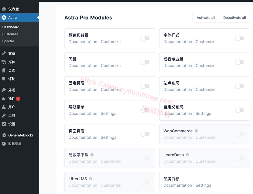Open Documentation link for 博客专业版
The width and height of the screenshot is (253, 194).
pos(178,66)
